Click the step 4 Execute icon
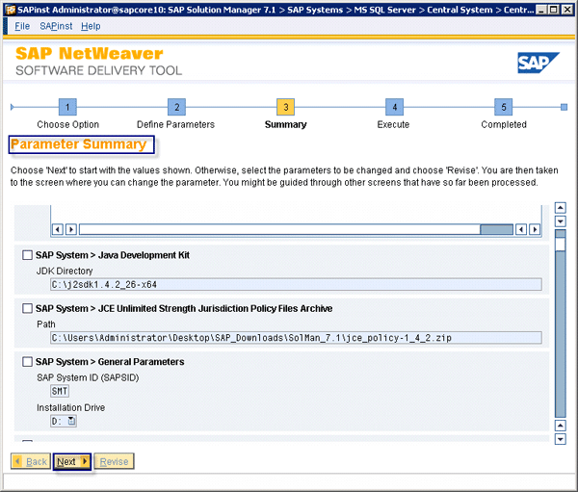This screenshot has height=492, width=578. (x=393, y=107)
